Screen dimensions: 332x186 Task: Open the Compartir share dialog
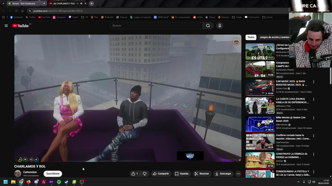pyautogui.click(x=161, y=174)
